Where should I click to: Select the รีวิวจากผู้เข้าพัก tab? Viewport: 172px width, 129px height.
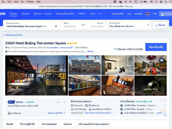click(27, 124)
